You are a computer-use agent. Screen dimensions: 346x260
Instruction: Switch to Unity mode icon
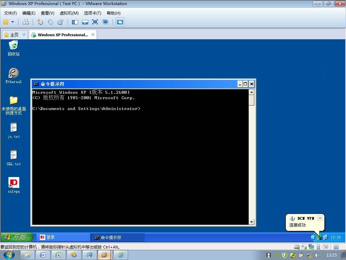pos(105,22)
